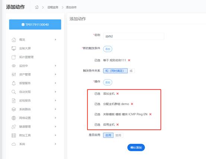The image size is (206, 159).
Task: Click the magnifier icon for 自动发现
Action: (x=14, y=92)
